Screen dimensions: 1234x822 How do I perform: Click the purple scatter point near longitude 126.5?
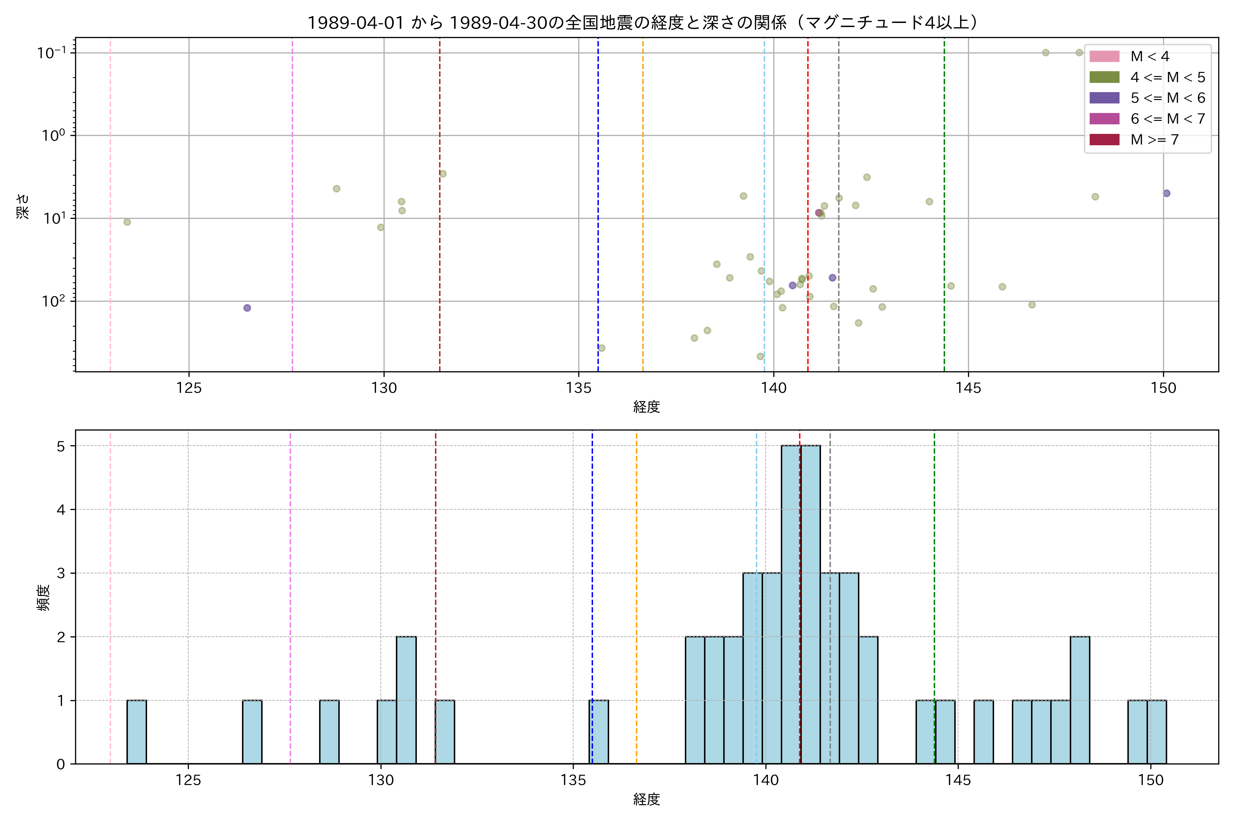(x=247, y=308)
